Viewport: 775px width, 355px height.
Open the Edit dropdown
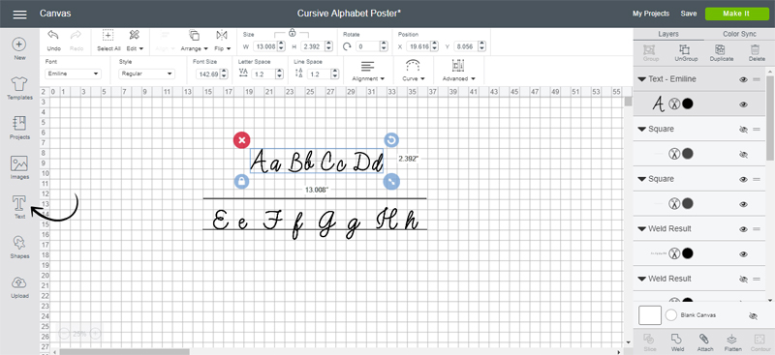tap(135, 41)
